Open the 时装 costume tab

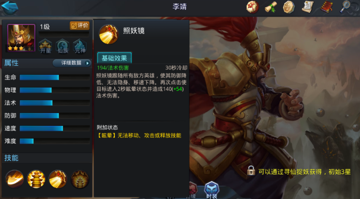pyautogui.click(x=211, y=190)
